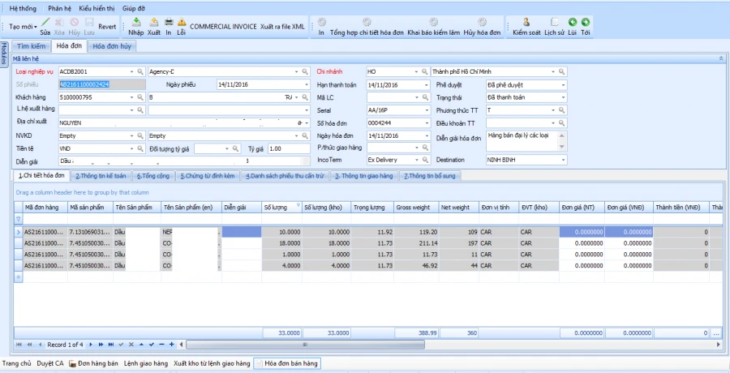The width and height of the screenshot is (730, 373).
Task: Expand the Trạng thái dropdown
Action: [563, 97]
